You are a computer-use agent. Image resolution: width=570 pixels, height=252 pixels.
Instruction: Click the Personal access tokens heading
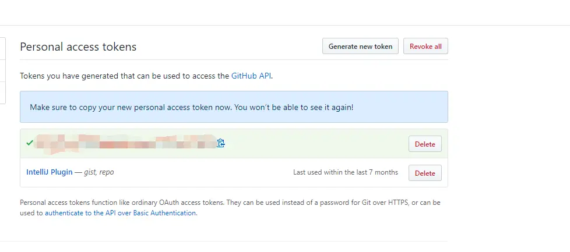coord(78,47)
